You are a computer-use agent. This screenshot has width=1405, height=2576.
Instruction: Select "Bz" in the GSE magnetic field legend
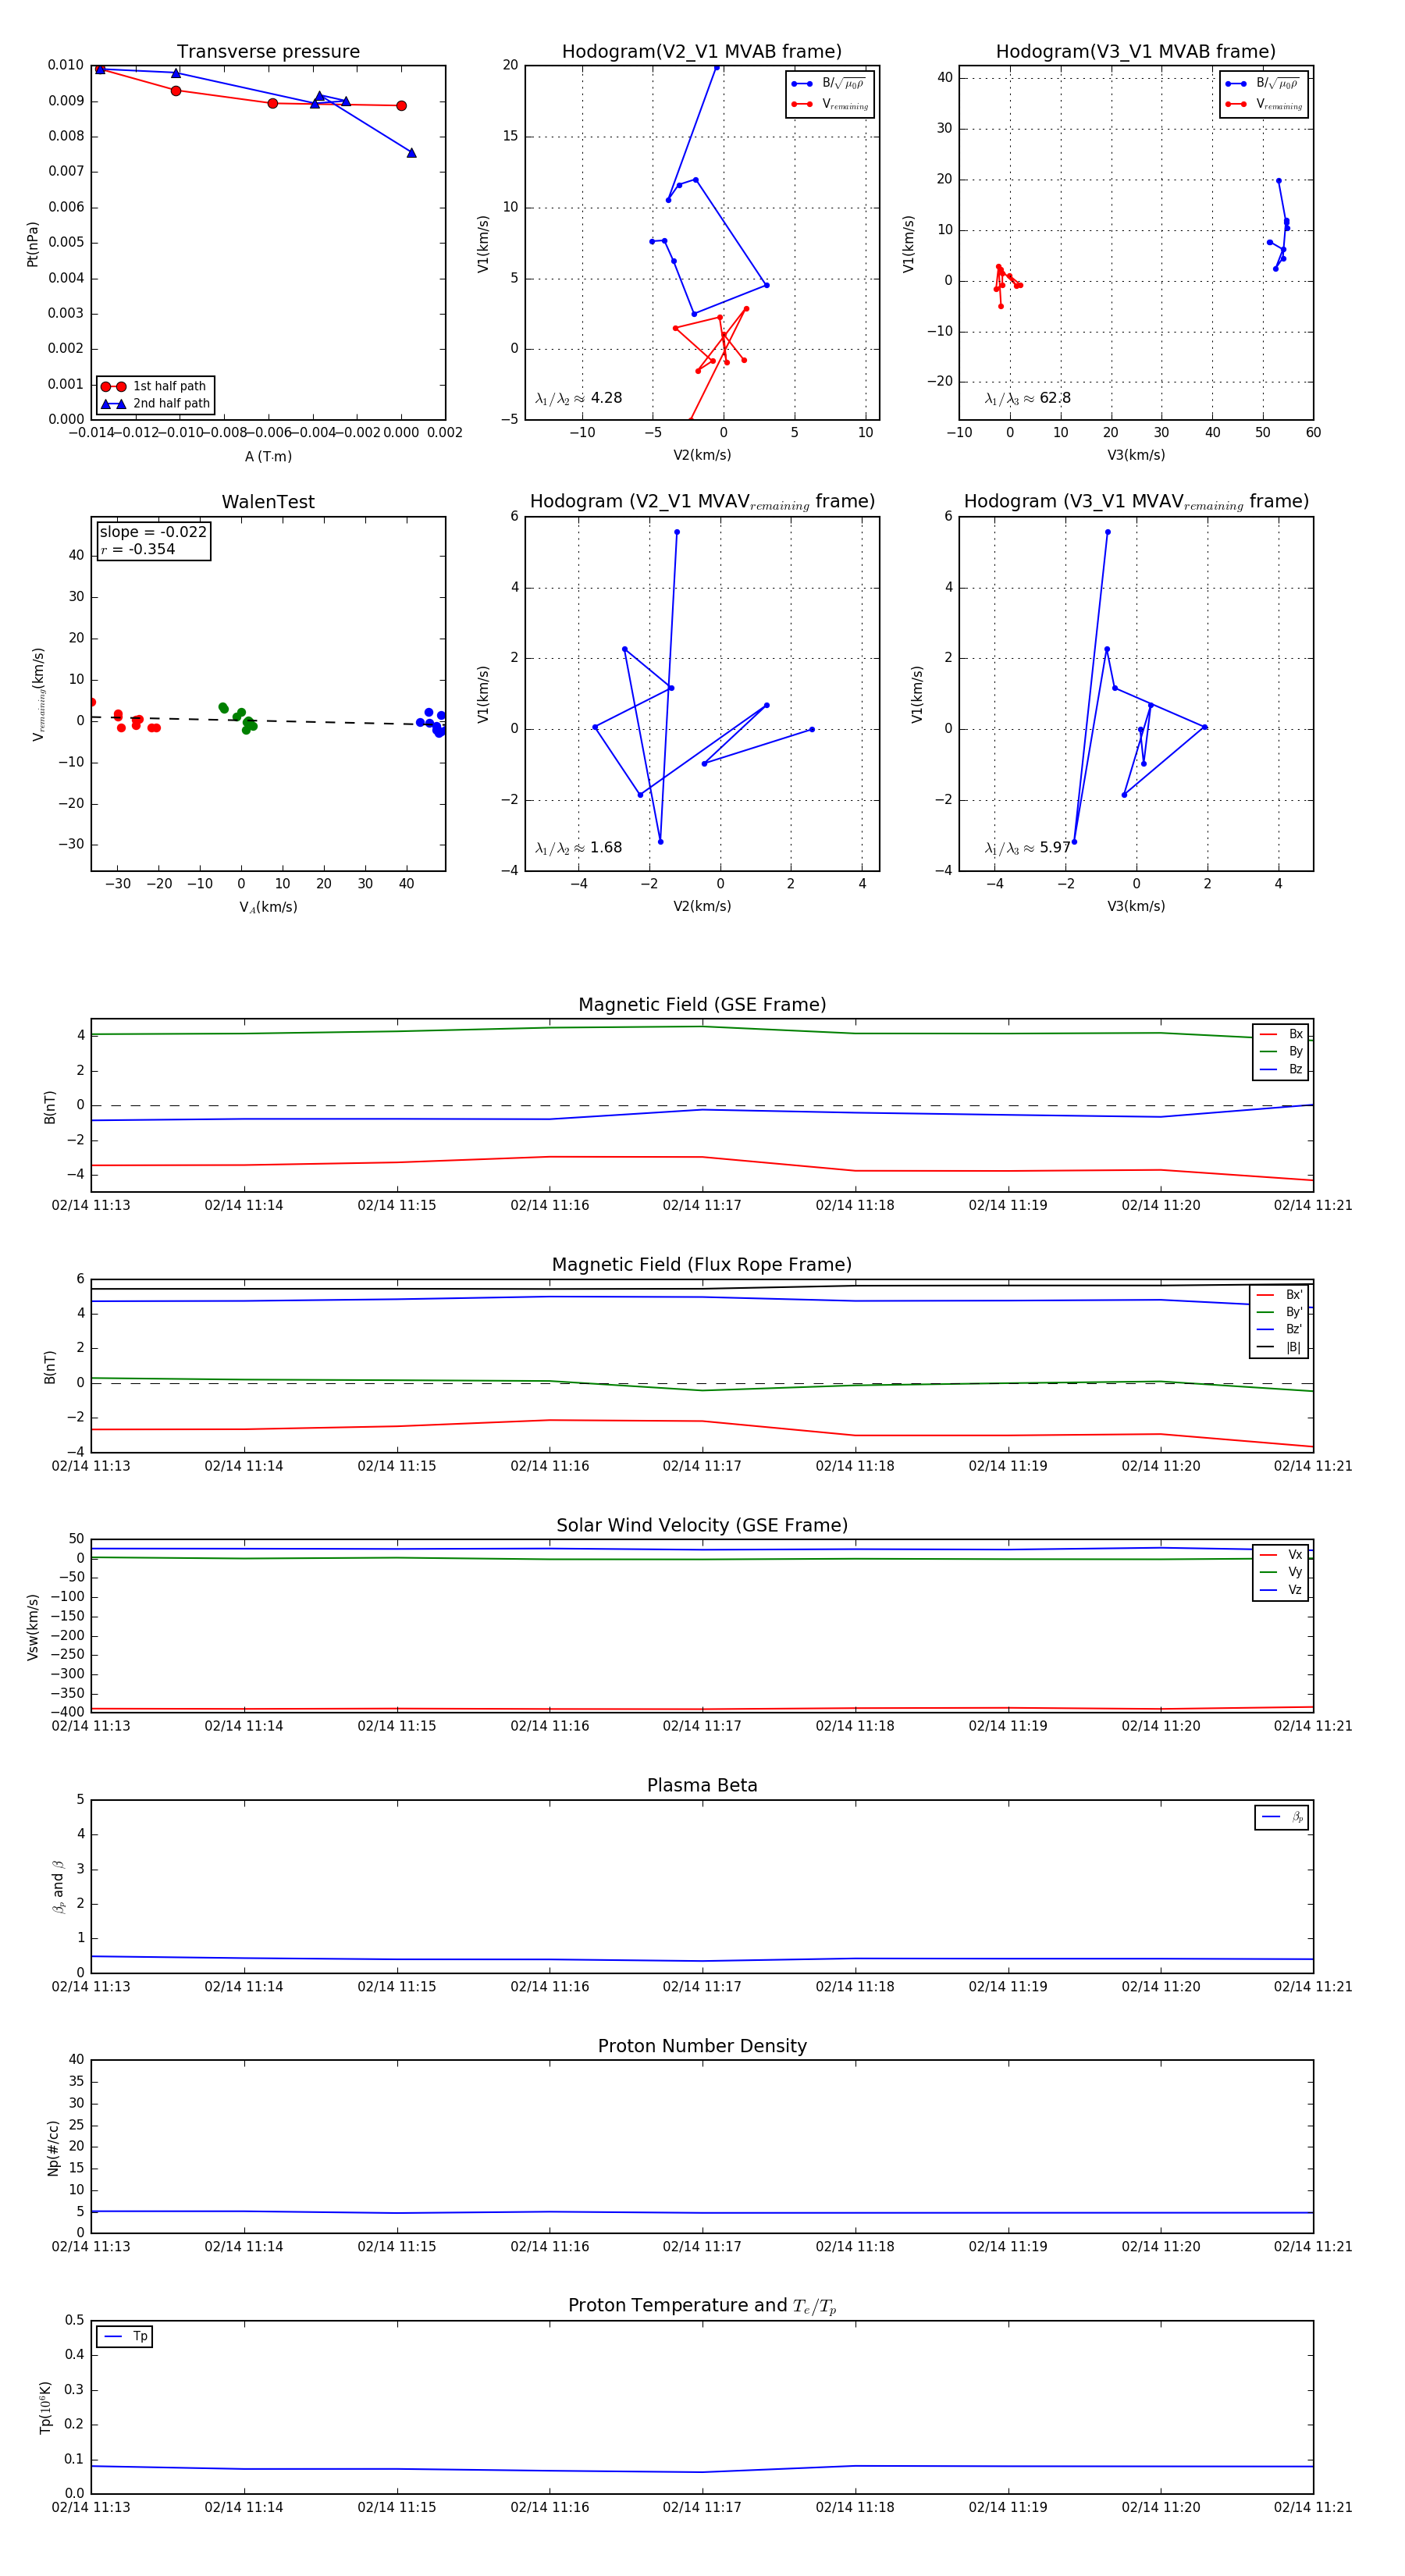1281,1069
